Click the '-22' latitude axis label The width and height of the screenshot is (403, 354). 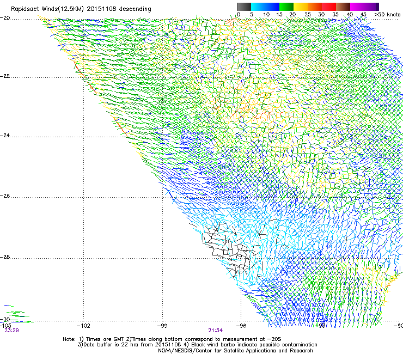[5, 76]
